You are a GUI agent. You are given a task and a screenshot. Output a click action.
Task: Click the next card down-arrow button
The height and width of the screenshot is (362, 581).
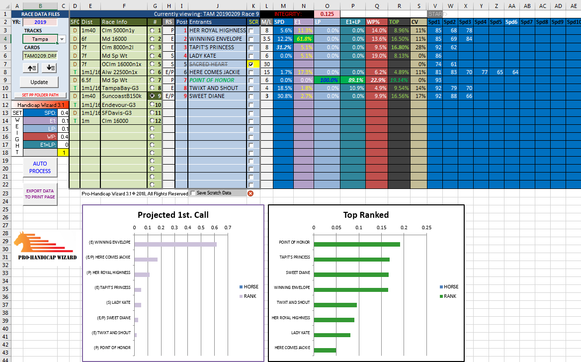tap(50, 68)
